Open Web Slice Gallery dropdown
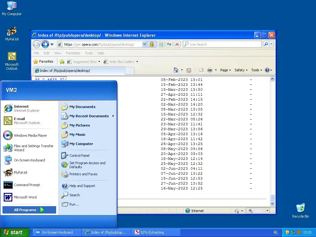316x237 pixels. (x=121, y=62)
